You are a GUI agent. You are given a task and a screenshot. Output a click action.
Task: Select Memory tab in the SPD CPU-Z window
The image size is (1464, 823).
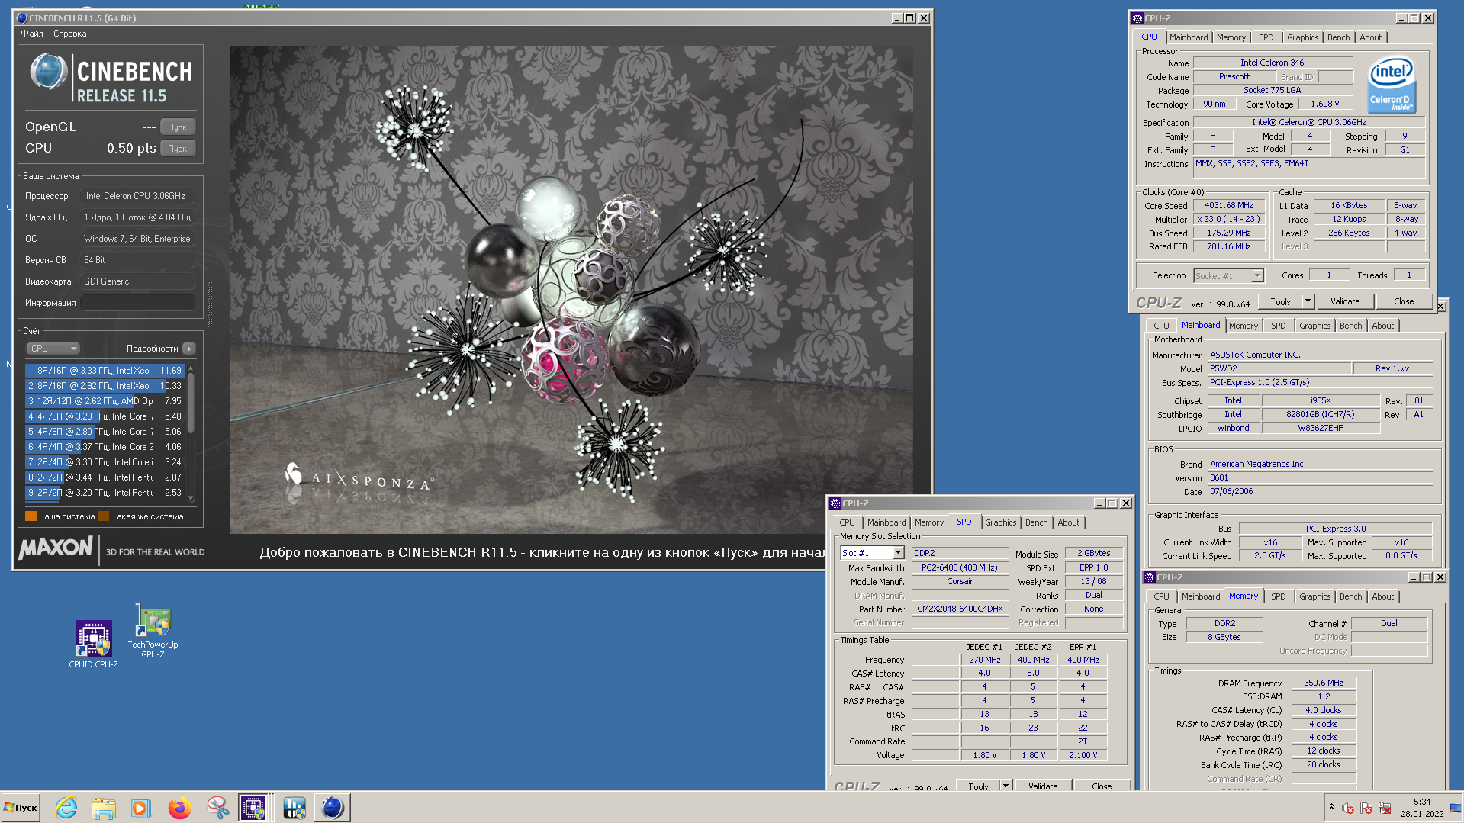click(x=928, y=522)
